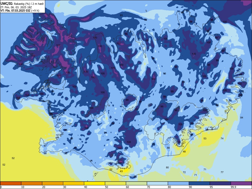Select the 20–30 legend color band
This screenshot has width=252, height=189.
(x=53, y=183)
